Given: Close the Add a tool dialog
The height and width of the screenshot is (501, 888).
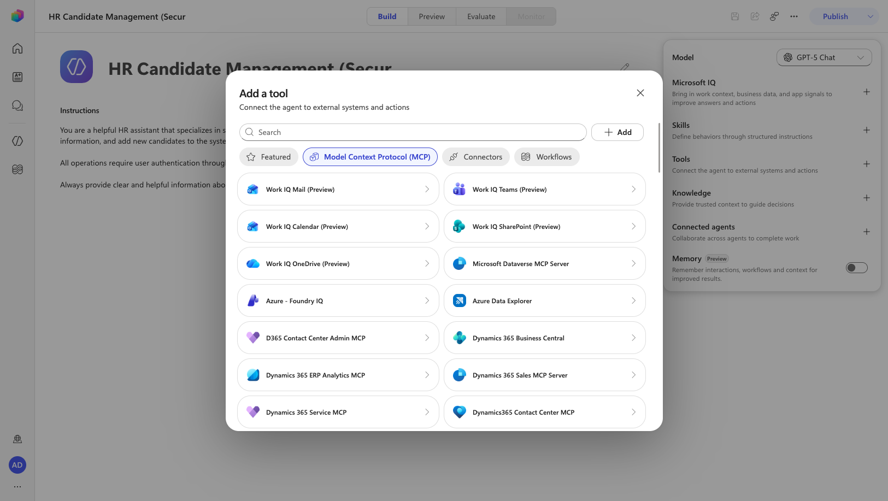Looking at the screenshot, I should click(x=640, y=93).
